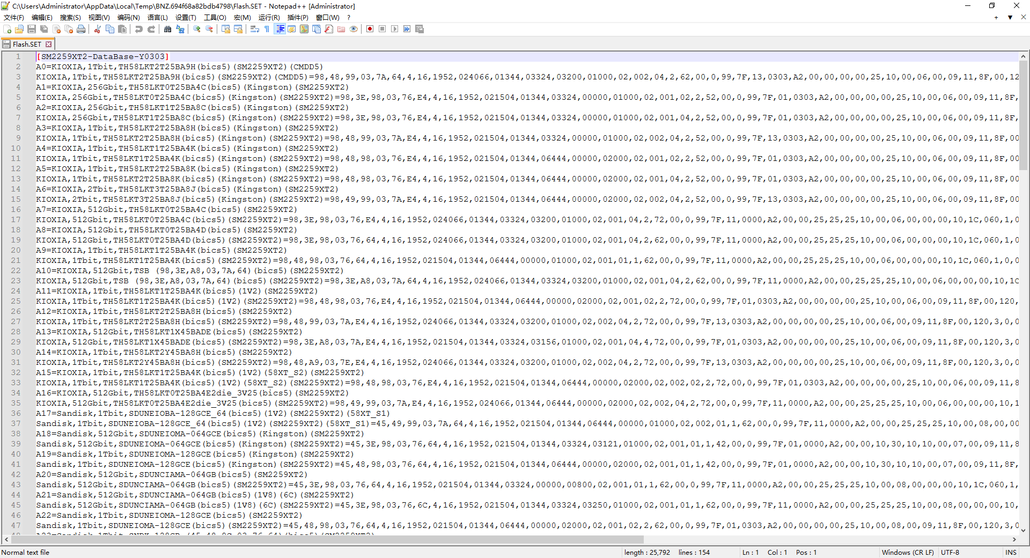Click the Print icon in toolbar
Viewport: 1030px width, 558px height.
point(81,29)
